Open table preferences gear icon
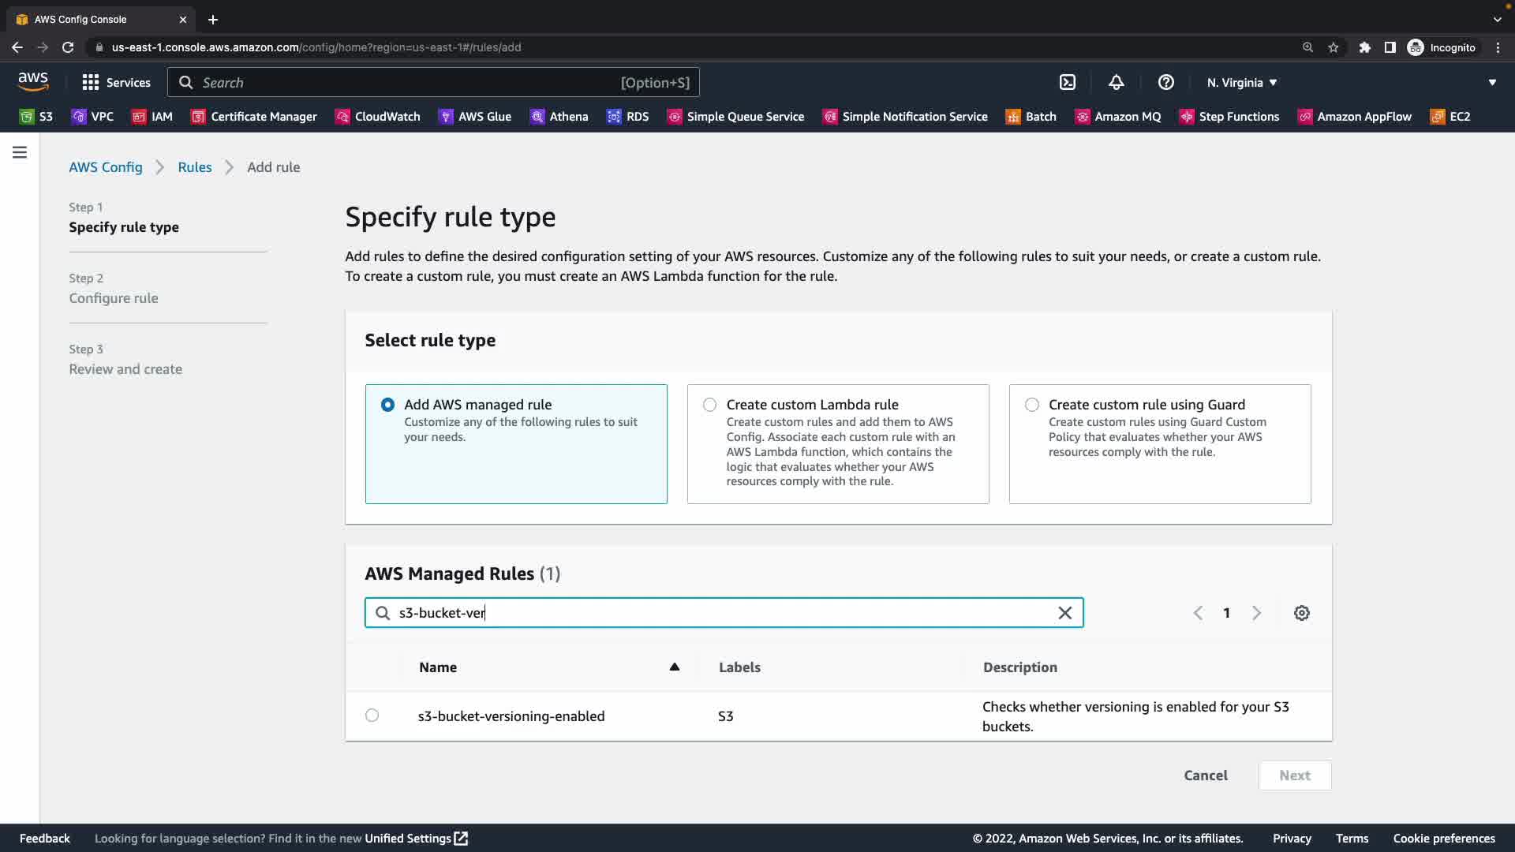This screenshot has height=852, width=1515. (x=1301, y=613)
